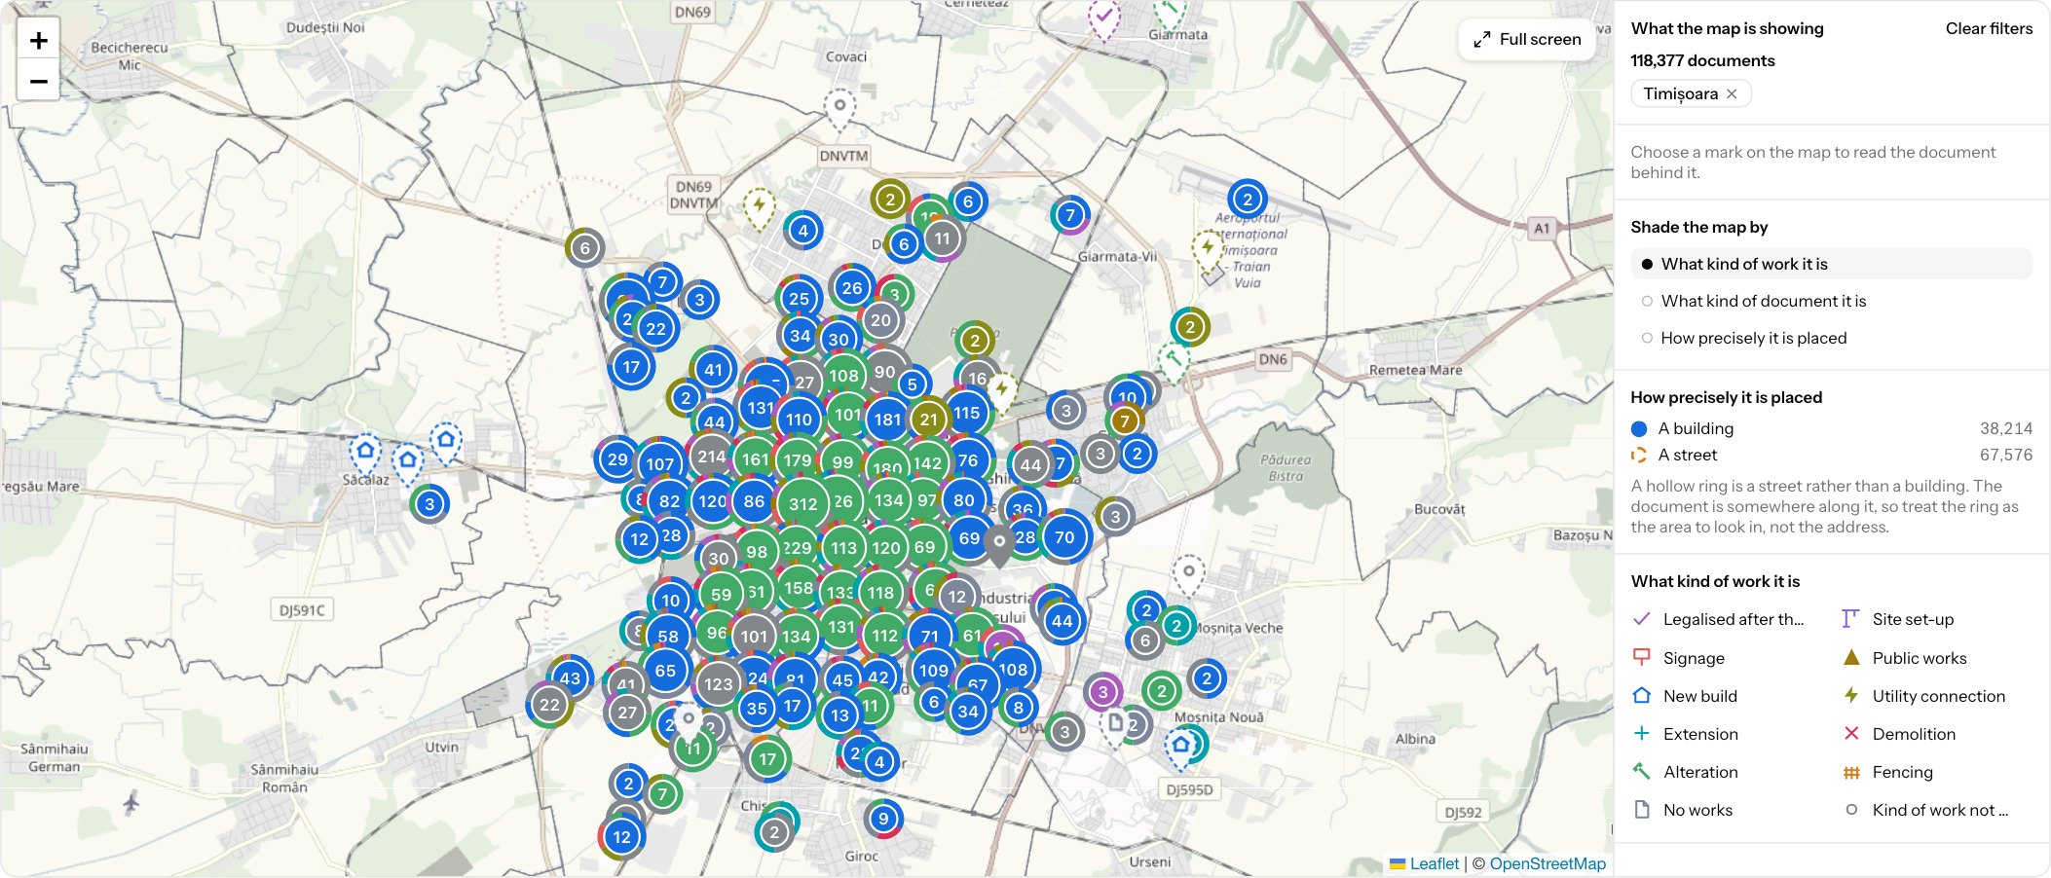Select the Kind of work not known circle icon
Viewport: 2051px width, 878px height.
pos(1851,809)
